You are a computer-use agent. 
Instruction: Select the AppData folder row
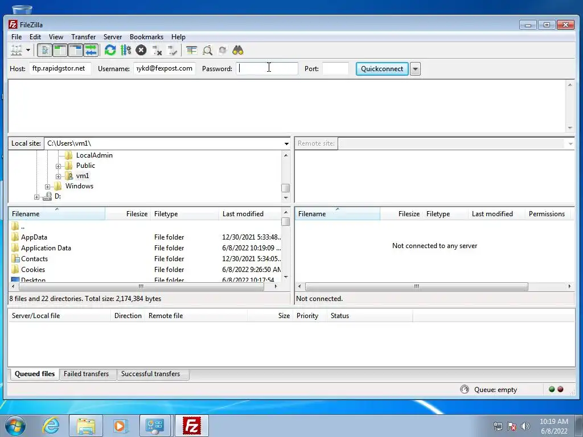click(x=145, y=237)
